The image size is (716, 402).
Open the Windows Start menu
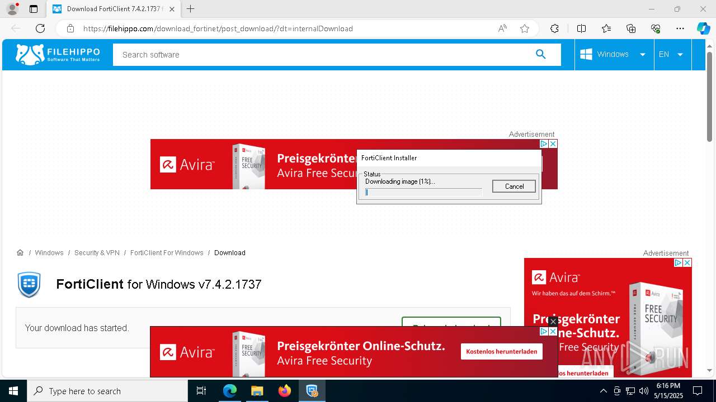pyautogui.click(x=13, y=391)
